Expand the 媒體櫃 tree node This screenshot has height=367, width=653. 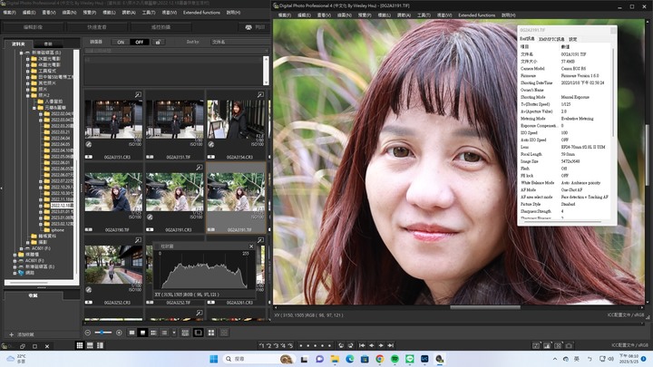pyautogui.click(x=15, y=255)
